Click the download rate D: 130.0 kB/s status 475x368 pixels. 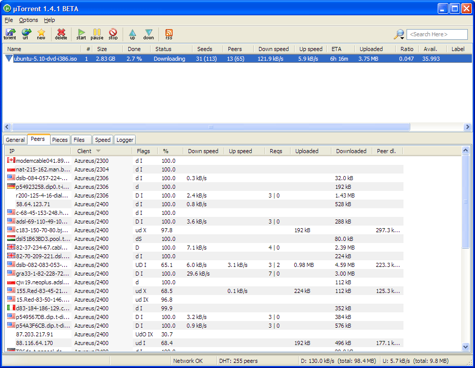tap(338, 361)
